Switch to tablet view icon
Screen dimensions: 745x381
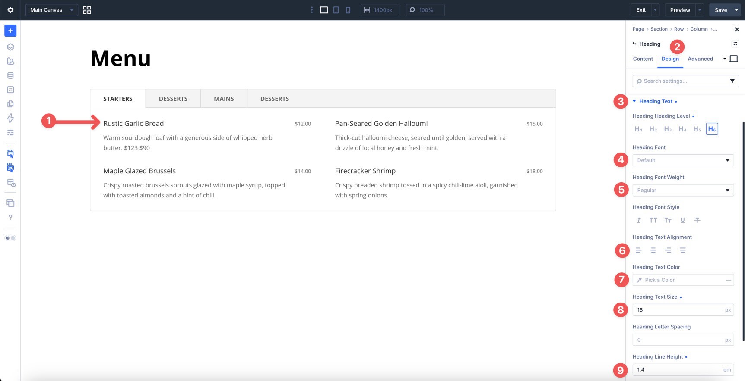tap(336, 10)
